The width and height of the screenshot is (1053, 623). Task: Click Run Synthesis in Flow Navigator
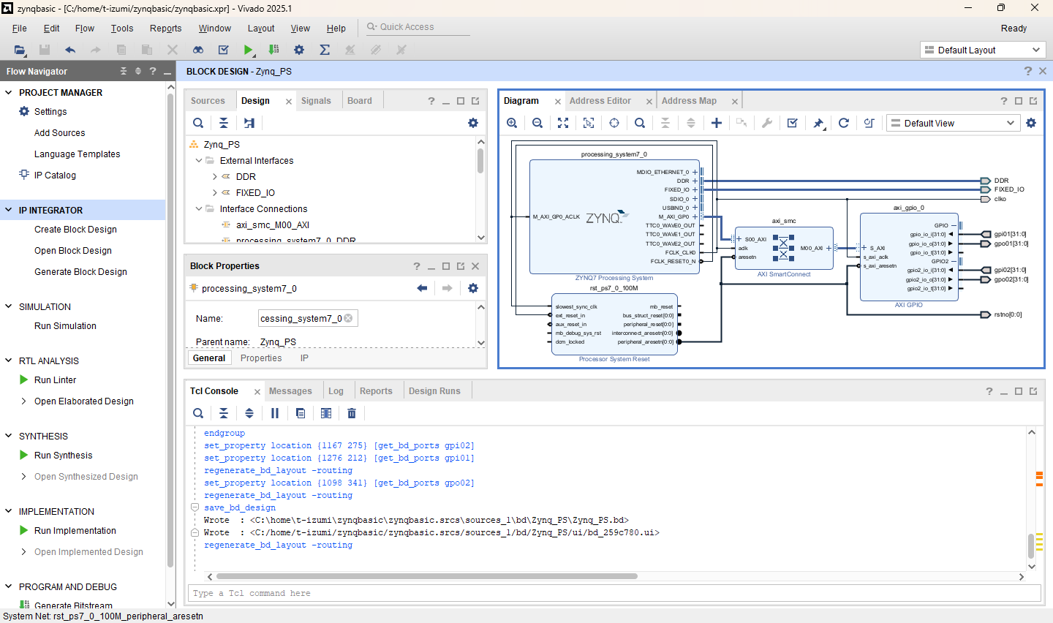[63, 455]
